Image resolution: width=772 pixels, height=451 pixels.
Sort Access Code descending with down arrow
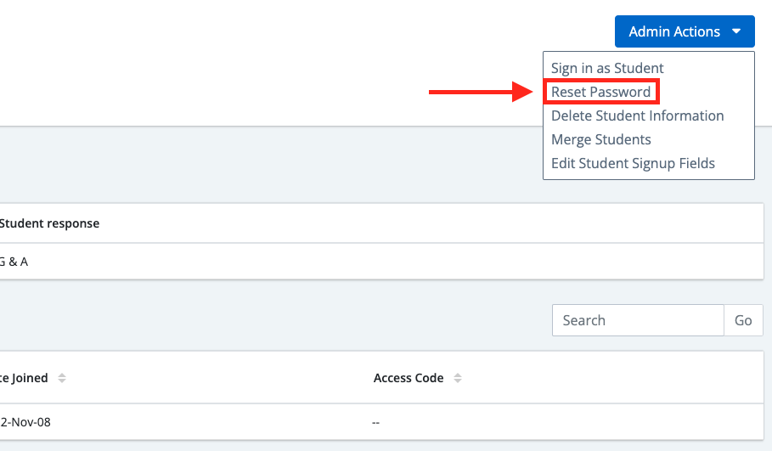pyautogui.click(x=458, y=381)
